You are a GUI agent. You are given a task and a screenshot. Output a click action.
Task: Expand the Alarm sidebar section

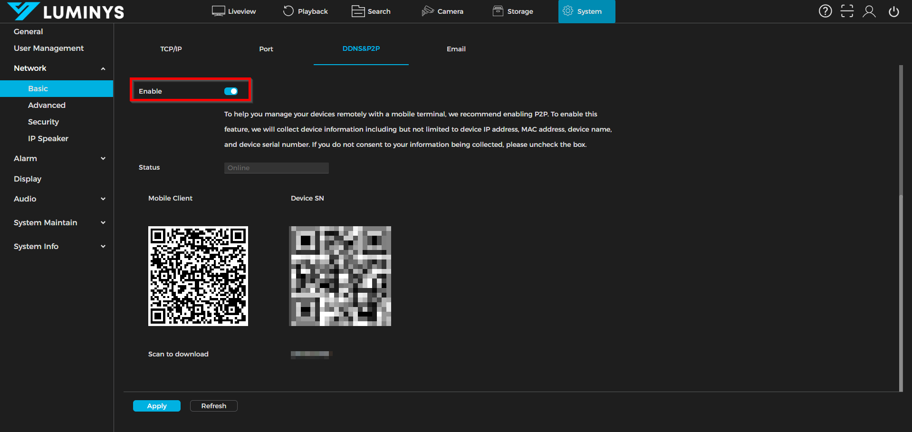click(103, 158)
